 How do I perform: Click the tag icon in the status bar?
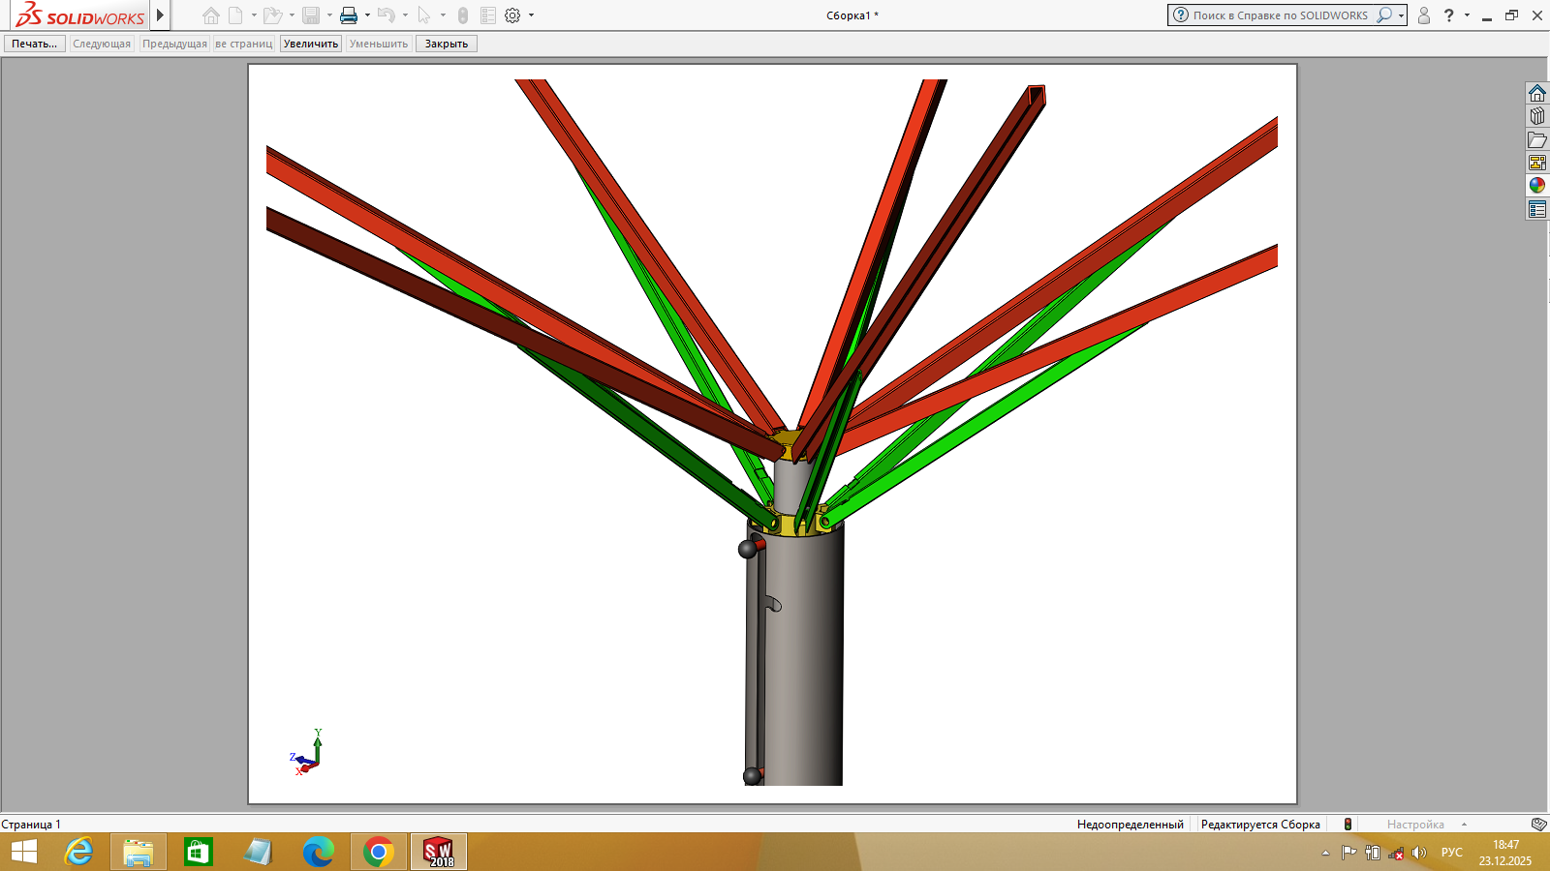(1538, 825)
